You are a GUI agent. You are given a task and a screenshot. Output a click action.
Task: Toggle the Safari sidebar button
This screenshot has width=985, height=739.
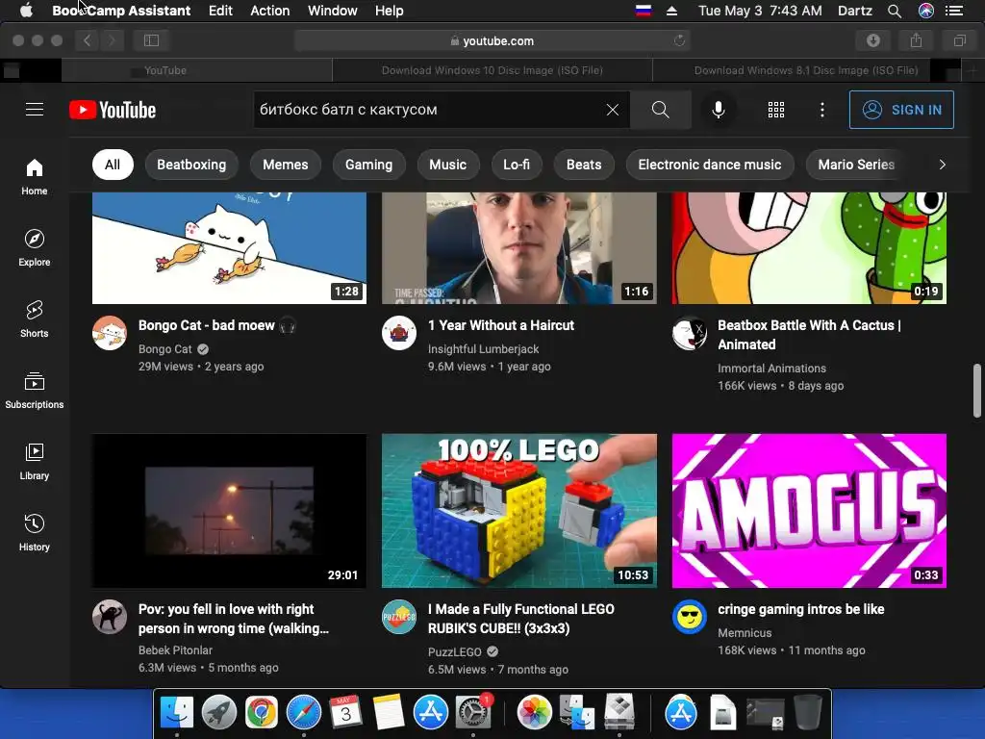(151, 40)
